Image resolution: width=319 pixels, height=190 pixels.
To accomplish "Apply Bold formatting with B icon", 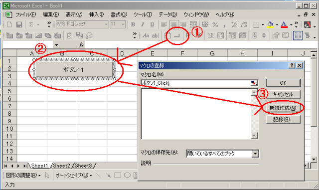I will tap(133, 24).
